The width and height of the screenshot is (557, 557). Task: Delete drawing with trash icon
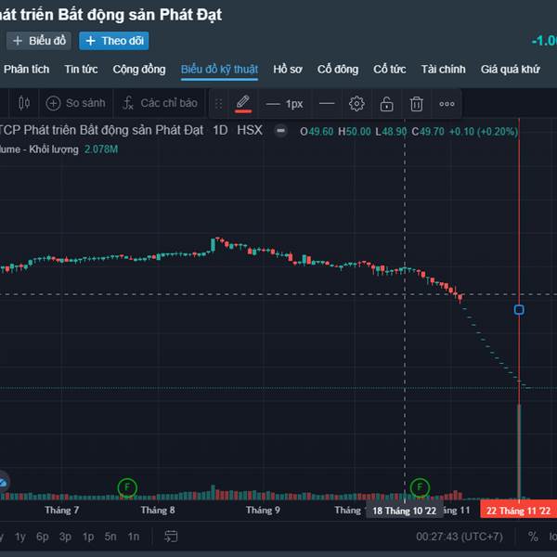point(416,104)
